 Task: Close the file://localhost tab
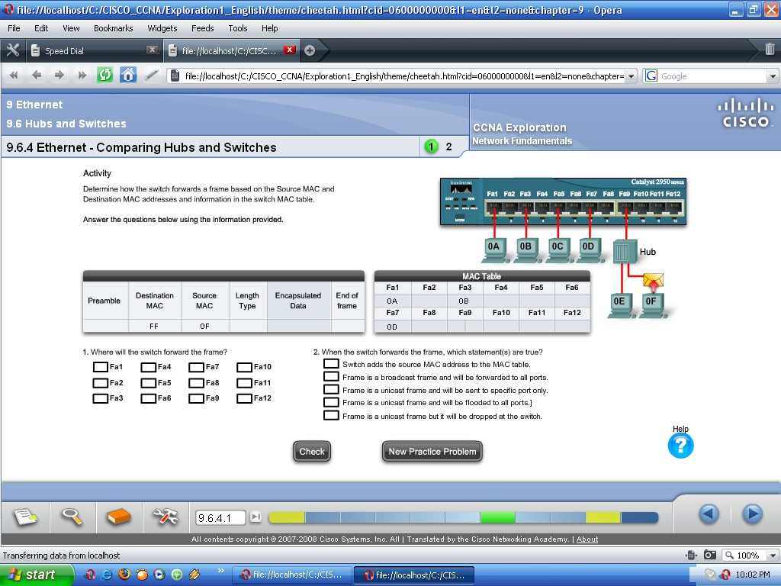pos(289,50)
